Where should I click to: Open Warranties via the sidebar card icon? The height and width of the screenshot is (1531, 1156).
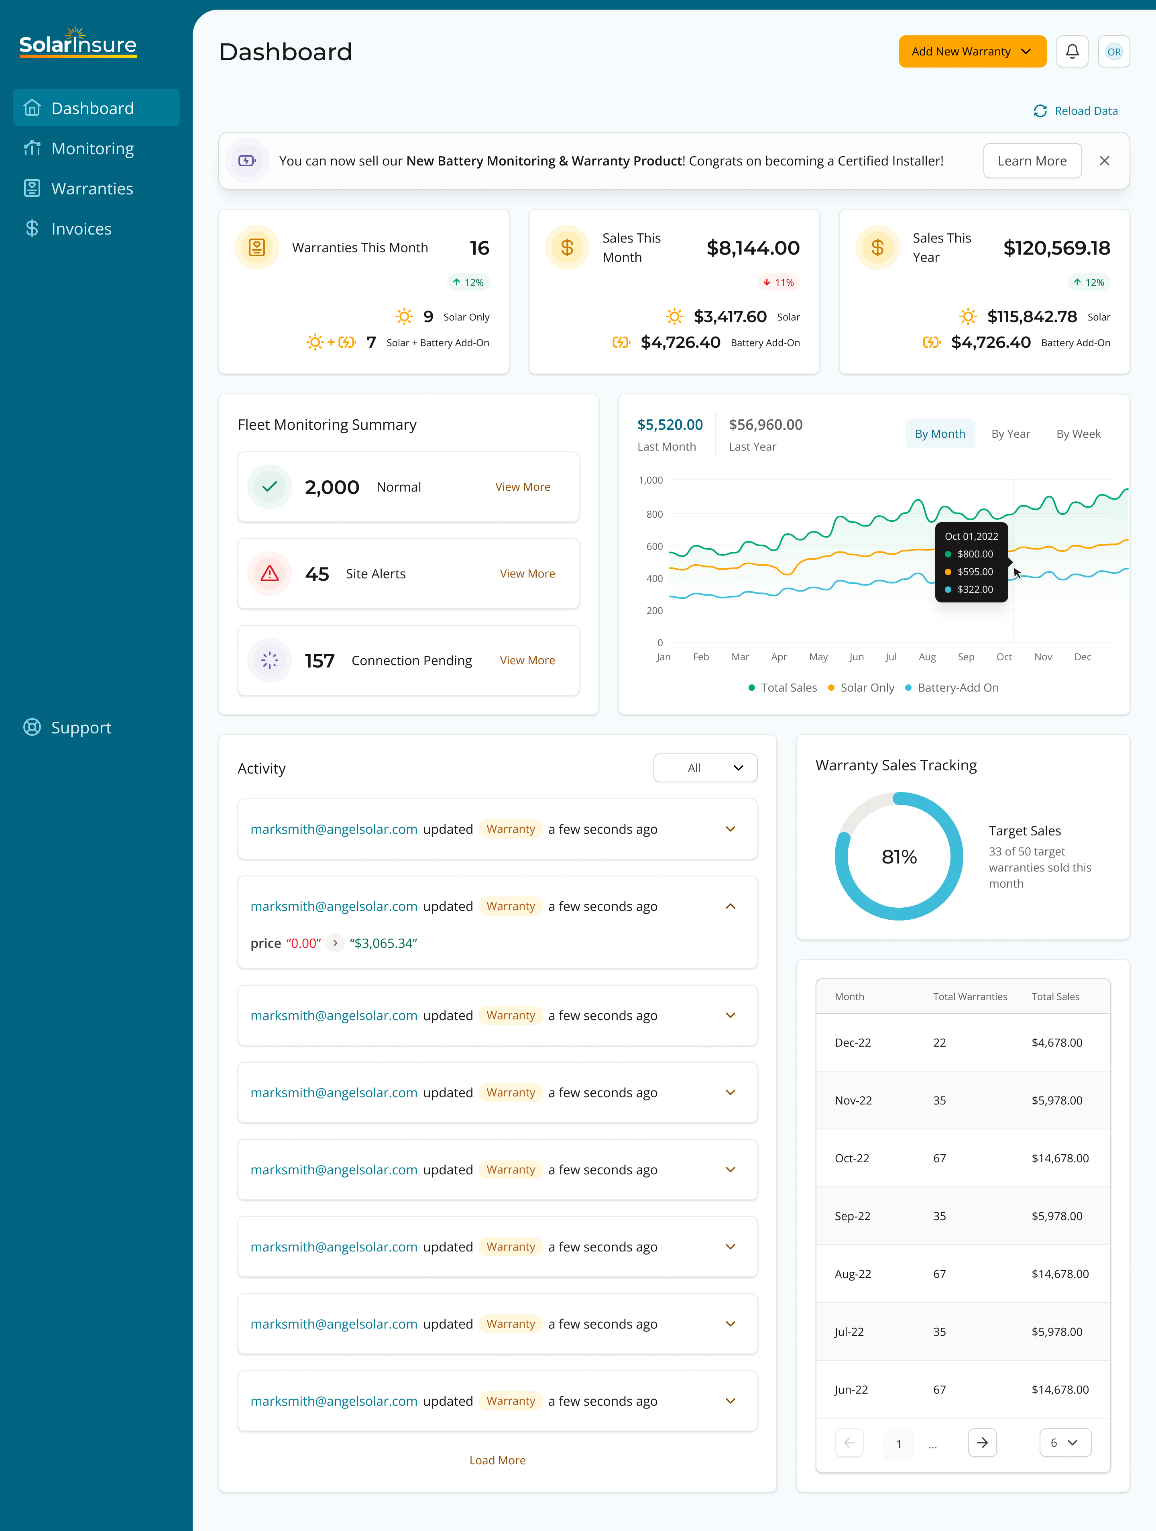[33, 188]
